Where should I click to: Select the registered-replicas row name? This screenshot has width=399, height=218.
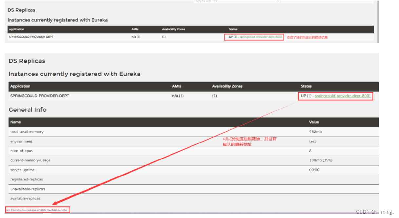[27, 179]
